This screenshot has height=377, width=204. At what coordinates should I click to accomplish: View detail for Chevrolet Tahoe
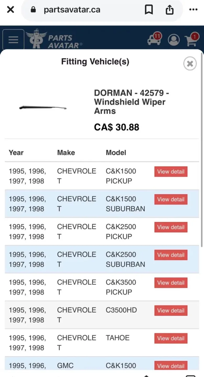pyautogui.click(x=171, y=338)
